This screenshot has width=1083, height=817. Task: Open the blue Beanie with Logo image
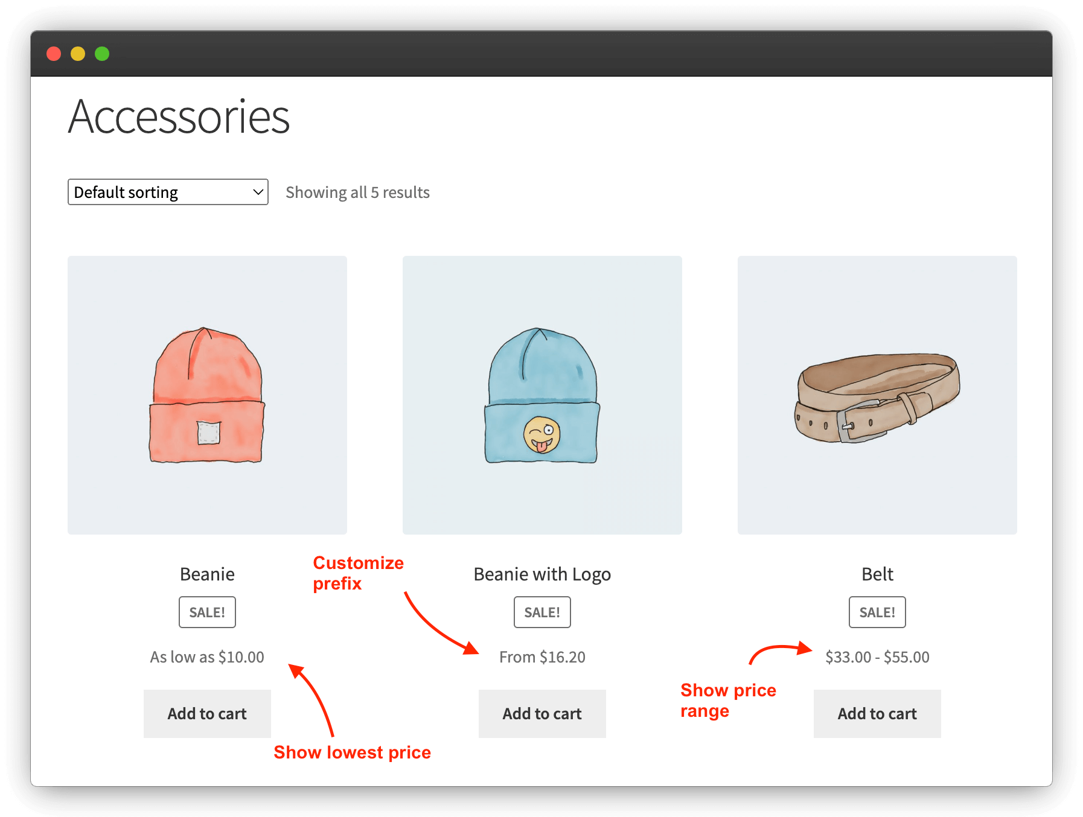point(542,395)
